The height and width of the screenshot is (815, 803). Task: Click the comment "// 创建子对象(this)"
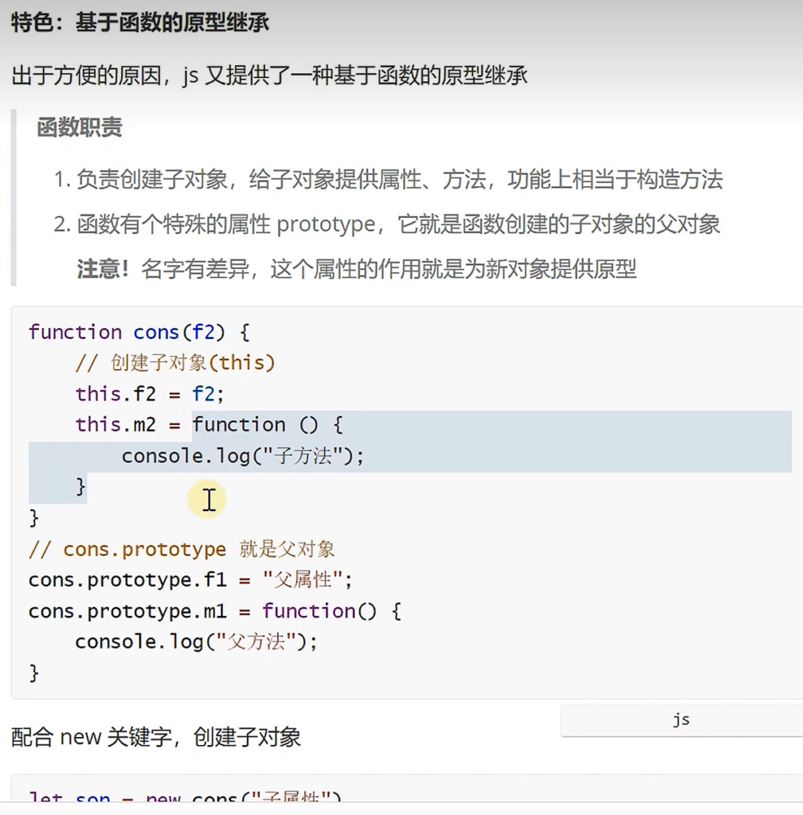point(174,363)
